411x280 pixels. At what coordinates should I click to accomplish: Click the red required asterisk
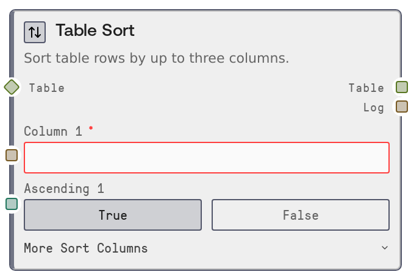[x=91, y=128]
